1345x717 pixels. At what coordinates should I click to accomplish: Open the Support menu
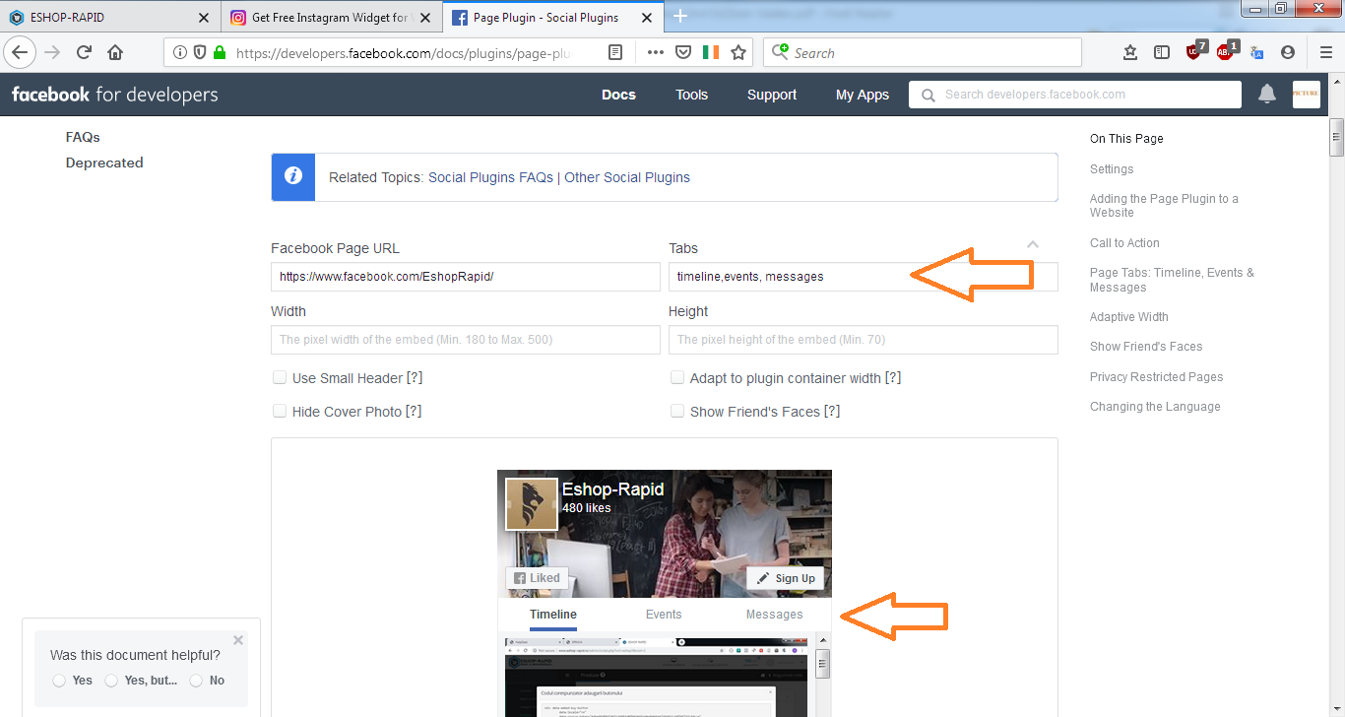[772, 95]
